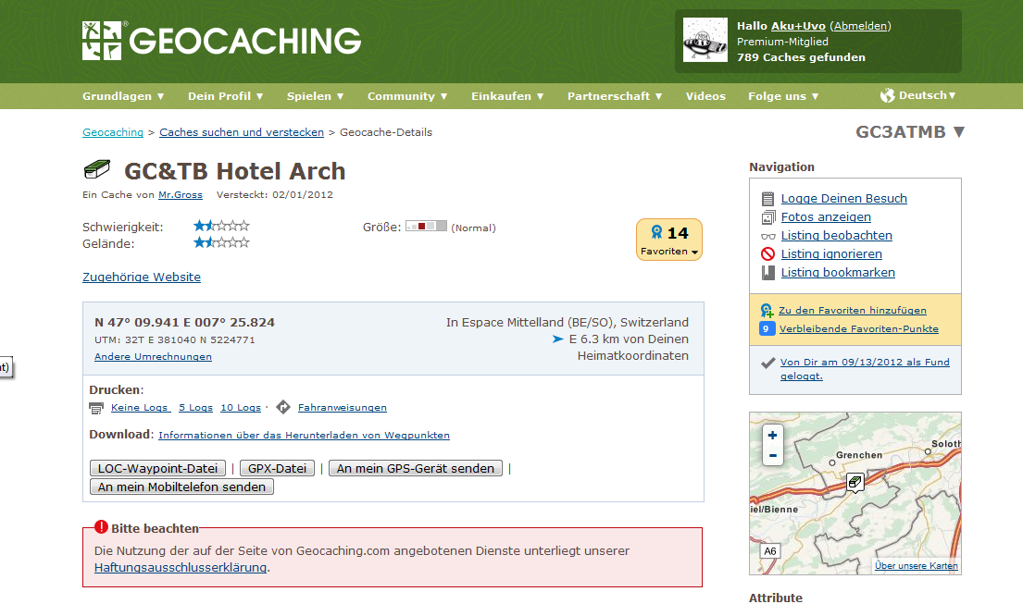The width and height of the screenshot is (1023, 604).
Task: Go to the Videos menu item
Action: tap(705, 96)
